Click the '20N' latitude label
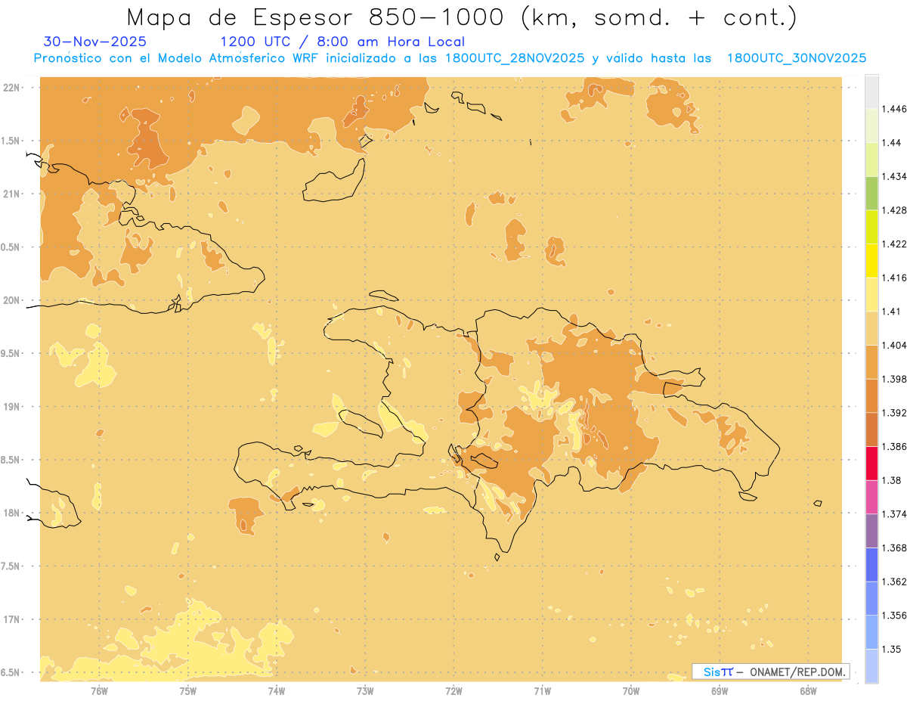907x701 pixels. (11, 300)
